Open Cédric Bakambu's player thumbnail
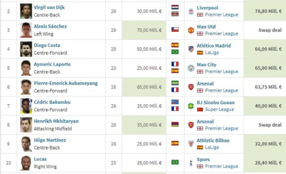The width and height of the screenshot is (286, 174). tap(26, 106)
